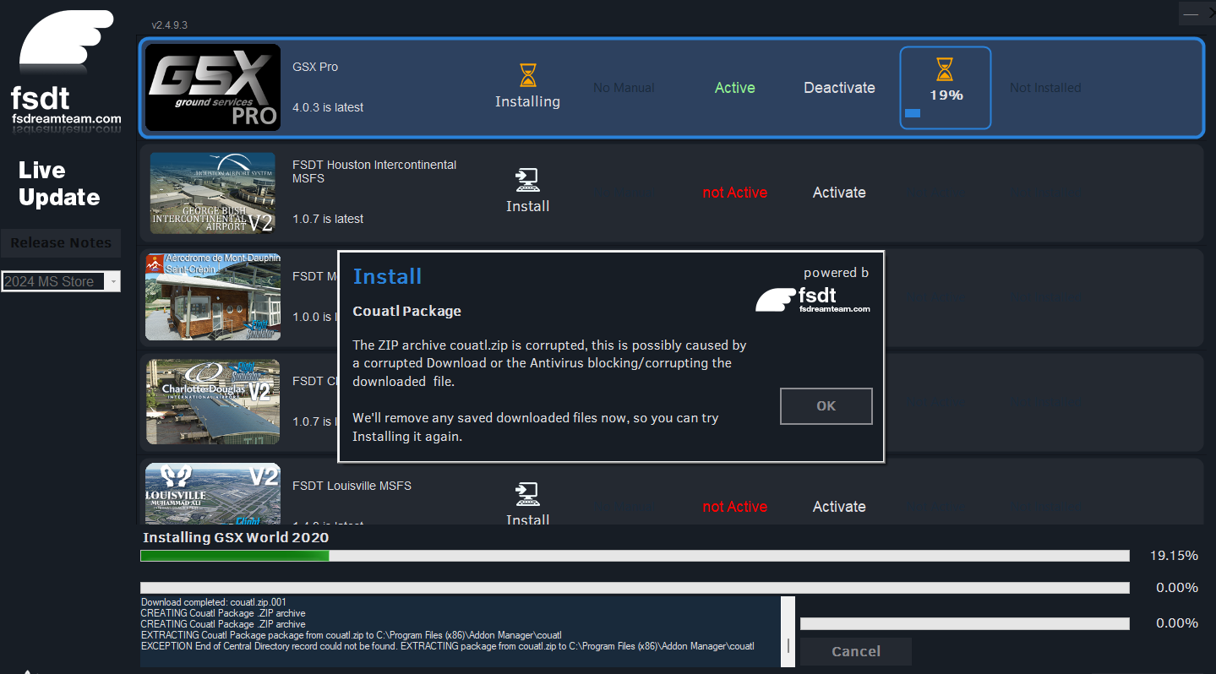
Task: Click the blue Install dialog title
Action: coord(387,276)
